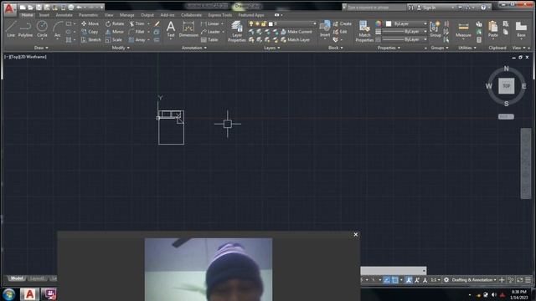Expand the Properties panel

tap(389, 48)
